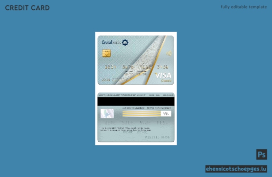Click the card number '1234' group
The width and height of the screenshot is (272, 177).
pyautogui.click(x=111, y=67)
